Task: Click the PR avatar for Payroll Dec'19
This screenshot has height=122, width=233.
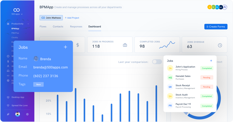Action: [x=170, y=106]
